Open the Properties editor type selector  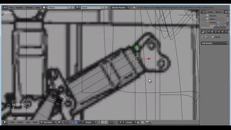(x=204, y=32)
